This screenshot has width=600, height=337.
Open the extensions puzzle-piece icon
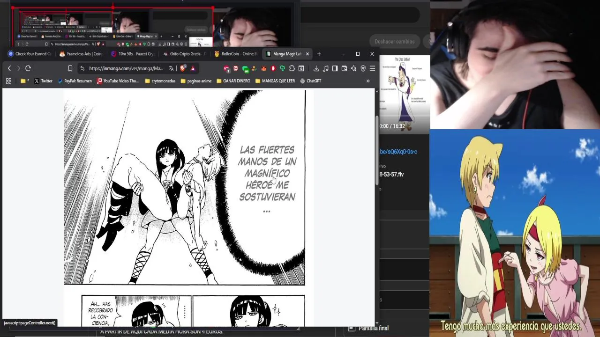coord(292,68)
